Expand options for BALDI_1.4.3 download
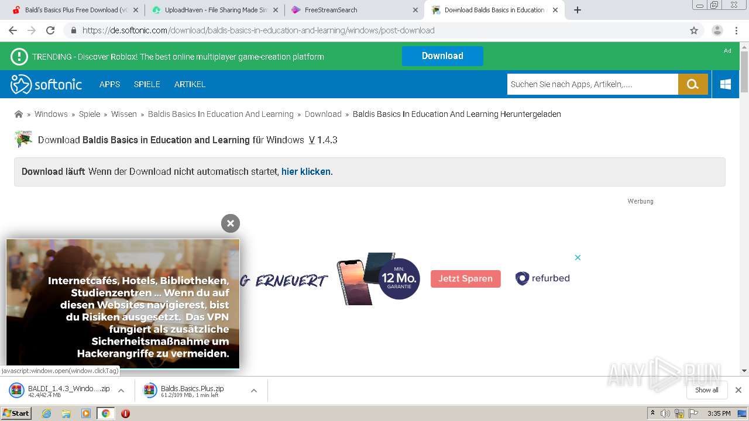 [x=121, y=391]
